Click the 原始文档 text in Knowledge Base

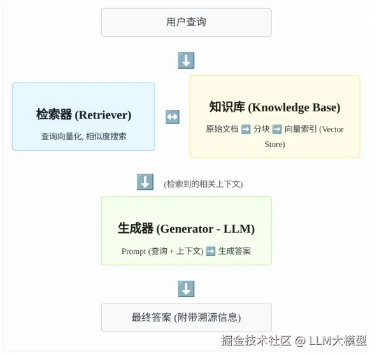point(222,129)
